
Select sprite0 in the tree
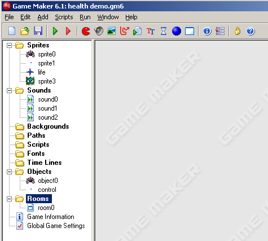pyautogui.click(x=47, y=54)
